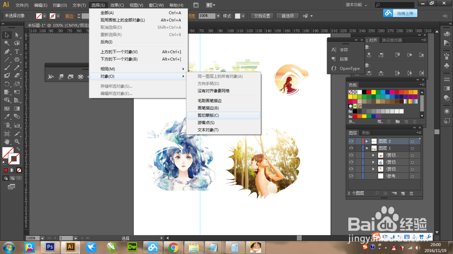Open the zoom level dropdown
453x254 pixels.
point(42,239)
